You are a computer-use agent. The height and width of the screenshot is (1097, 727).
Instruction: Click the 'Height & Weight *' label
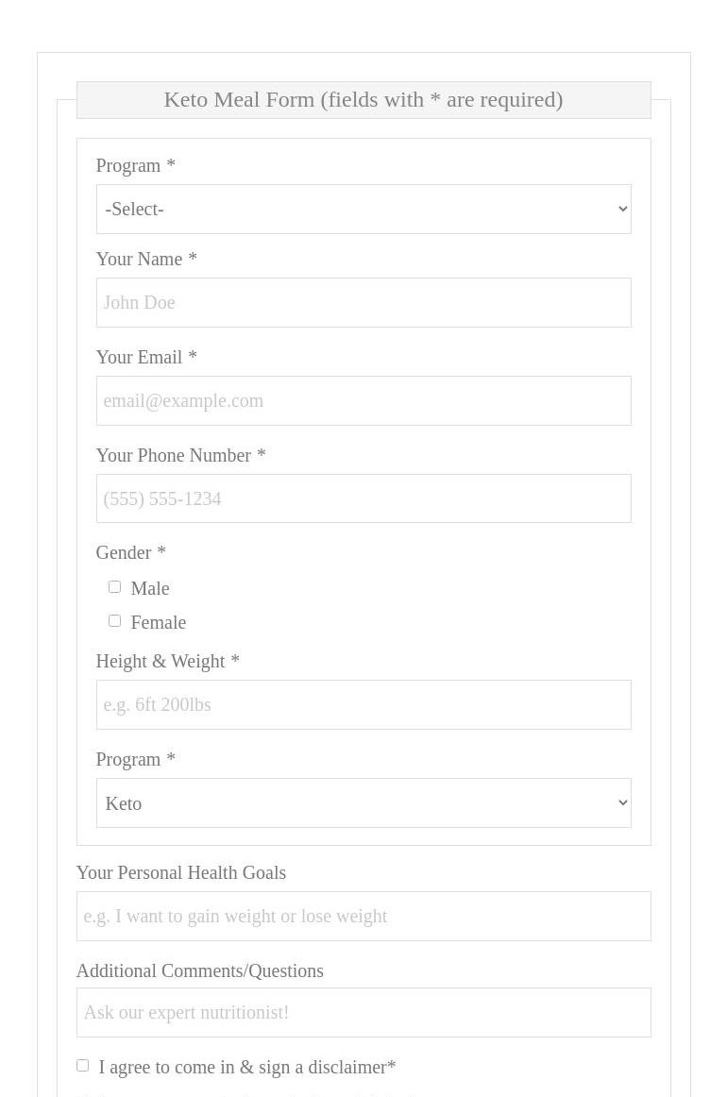pyautogui.click(x=167, y=661)
